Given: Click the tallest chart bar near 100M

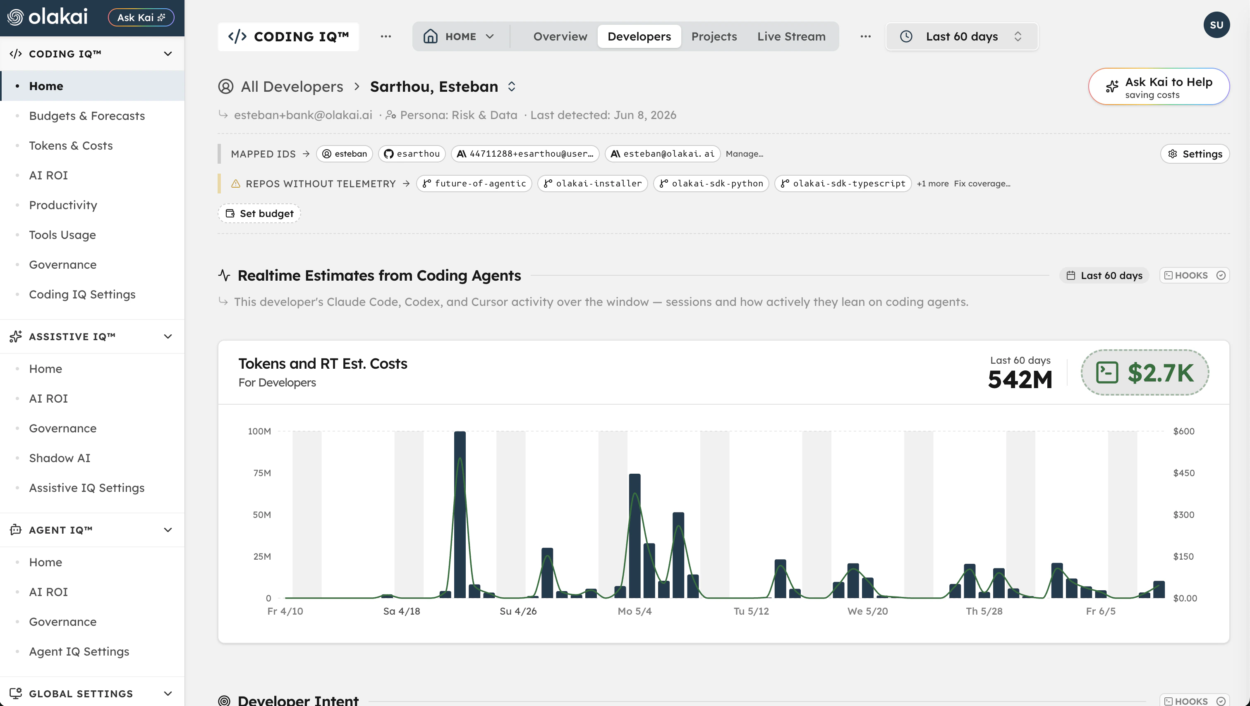Looking at the screenshot, I should [460, 514].
